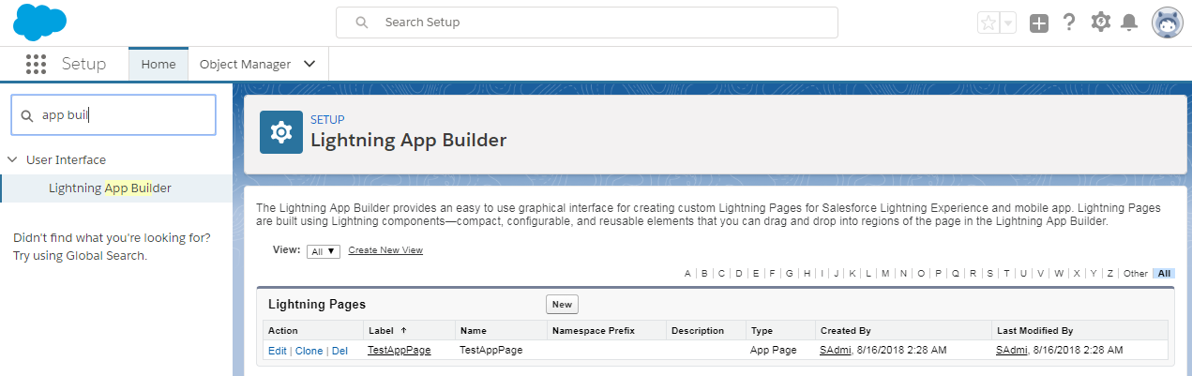
Task: Clone the TestAppPage row
Action: 309,351
